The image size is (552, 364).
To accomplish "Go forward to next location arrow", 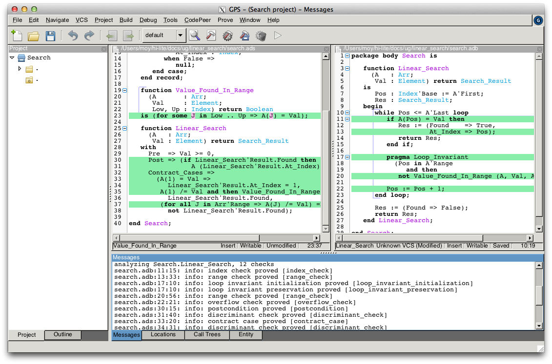I will (128, 36).
